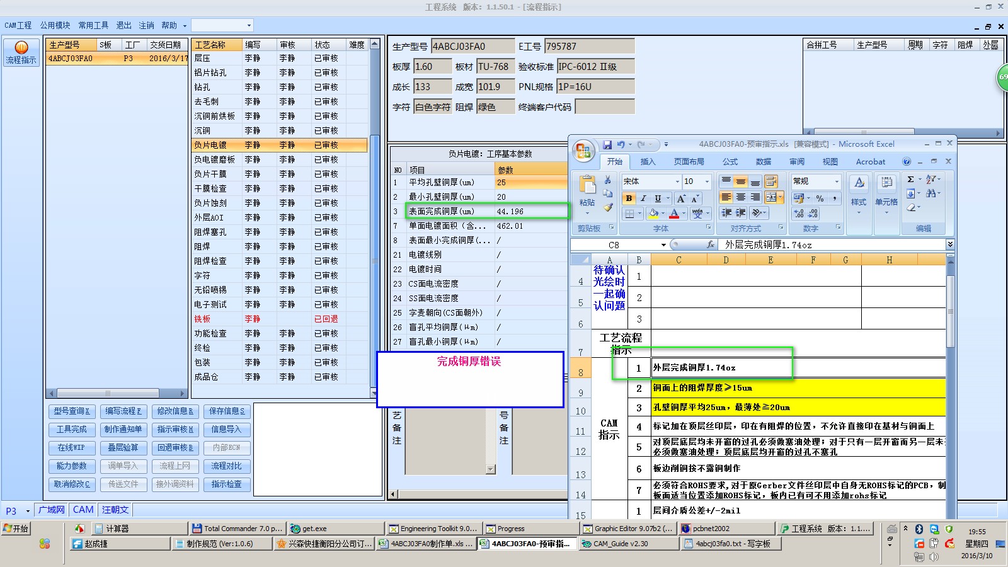The image size is (1008, 567).
Task: Italicize the selected cell text
Action: tap(643, 198)
